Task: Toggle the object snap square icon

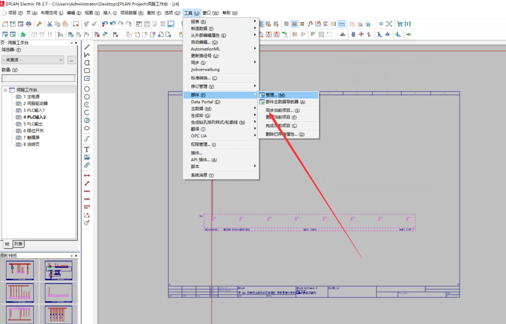Action: (302, 24)
